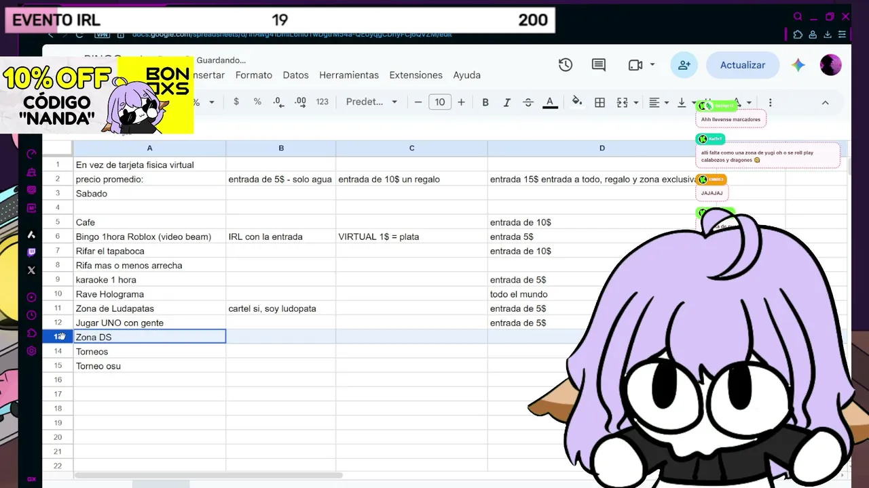Open Twitch from the browser sidebar
The width and height of the screenshot is (869, 488).
31,253
